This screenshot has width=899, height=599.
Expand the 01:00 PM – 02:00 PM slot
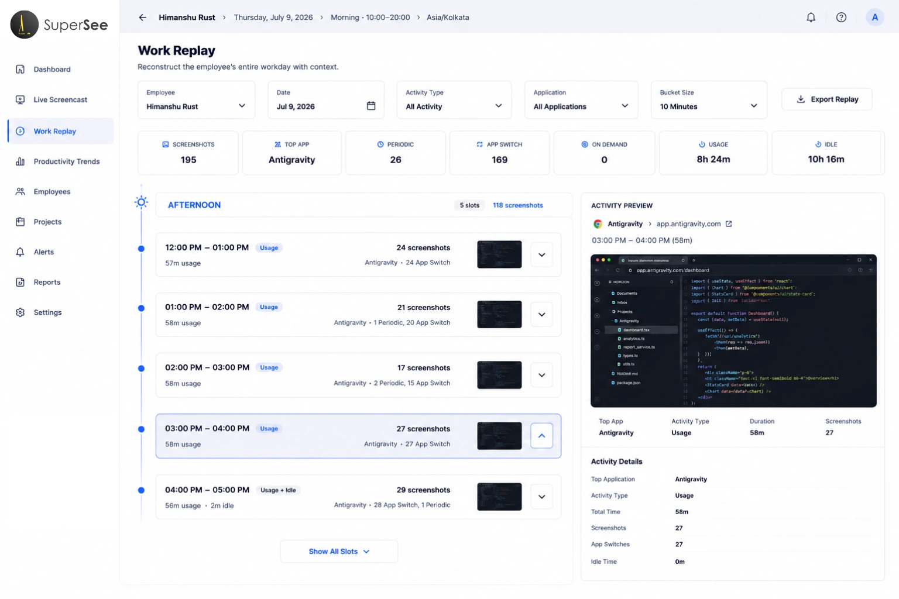[x=541, y=315]
